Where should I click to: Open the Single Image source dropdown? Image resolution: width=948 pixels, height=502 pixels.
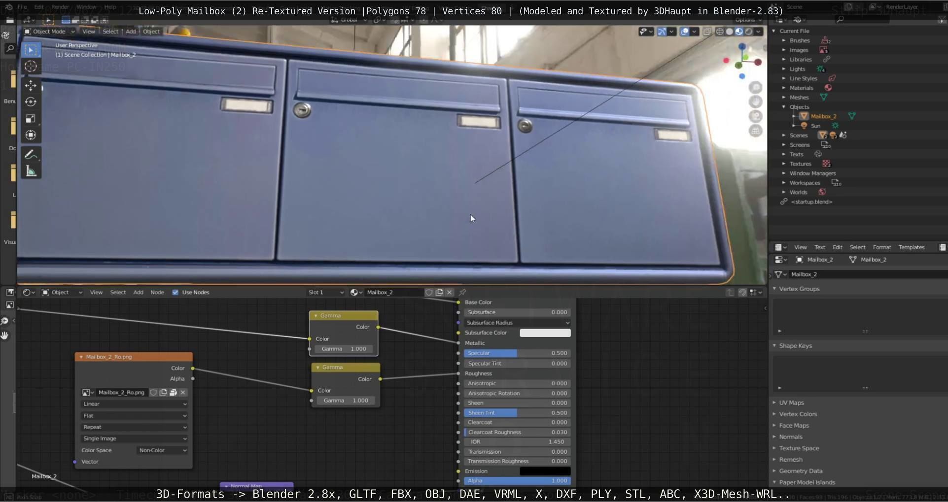tap(134, 438)
